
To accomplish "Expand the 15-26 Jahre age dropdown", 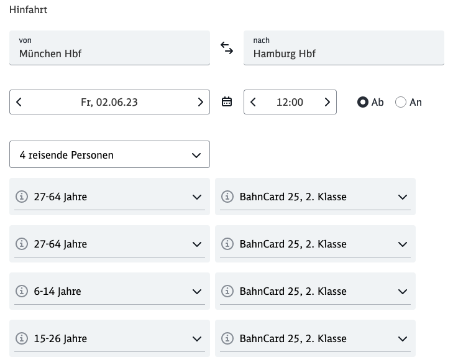I will point(197,339).
